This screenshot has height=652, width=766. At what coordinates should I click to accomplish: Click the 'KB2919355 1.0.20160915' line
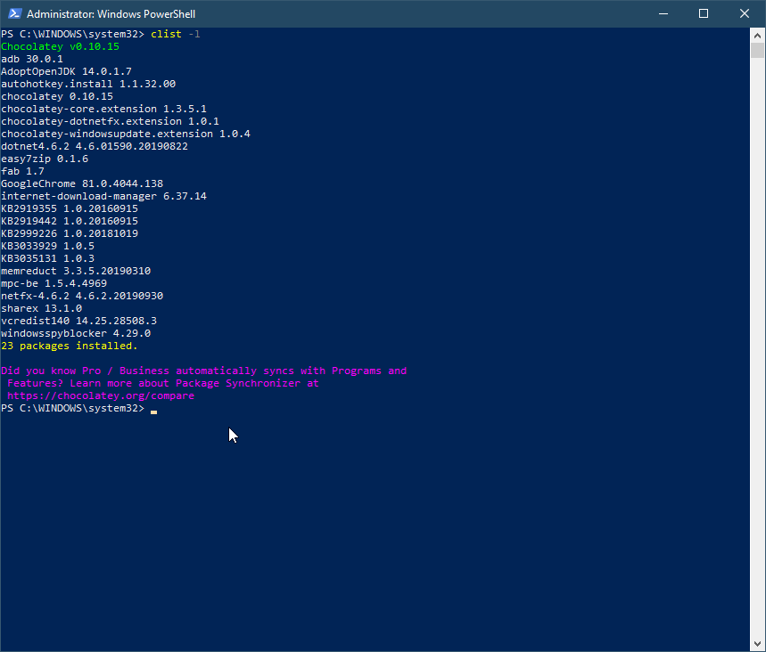click(x=70, y=208)
